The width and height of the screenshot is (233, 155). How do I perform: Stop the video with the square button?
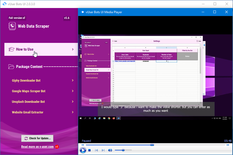point(90,150)
